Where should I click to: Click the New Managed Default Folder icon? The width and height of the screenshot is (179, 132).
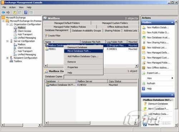(144, 53)
